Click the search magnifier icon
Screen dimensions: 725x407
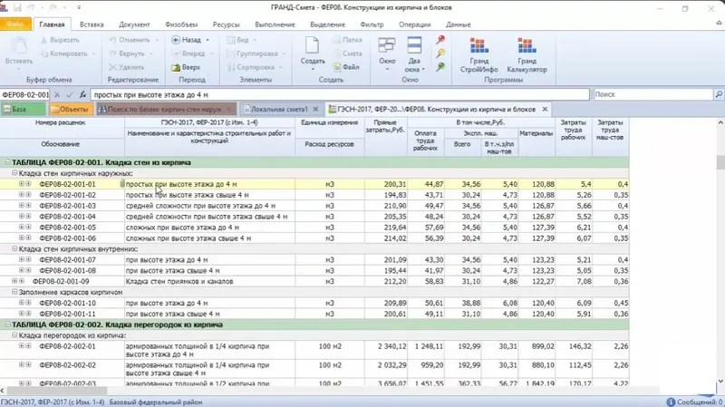click(x=719, y=94)
